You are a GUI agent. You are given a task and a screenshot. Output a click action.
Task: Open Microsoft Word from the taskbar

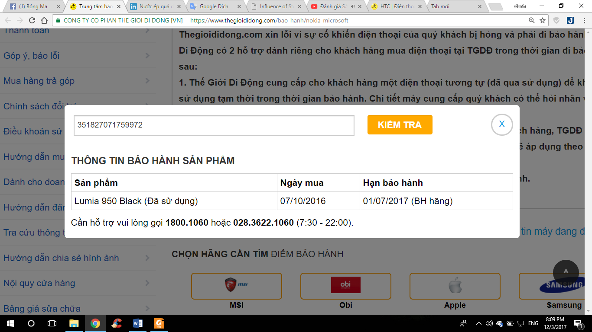138,323
